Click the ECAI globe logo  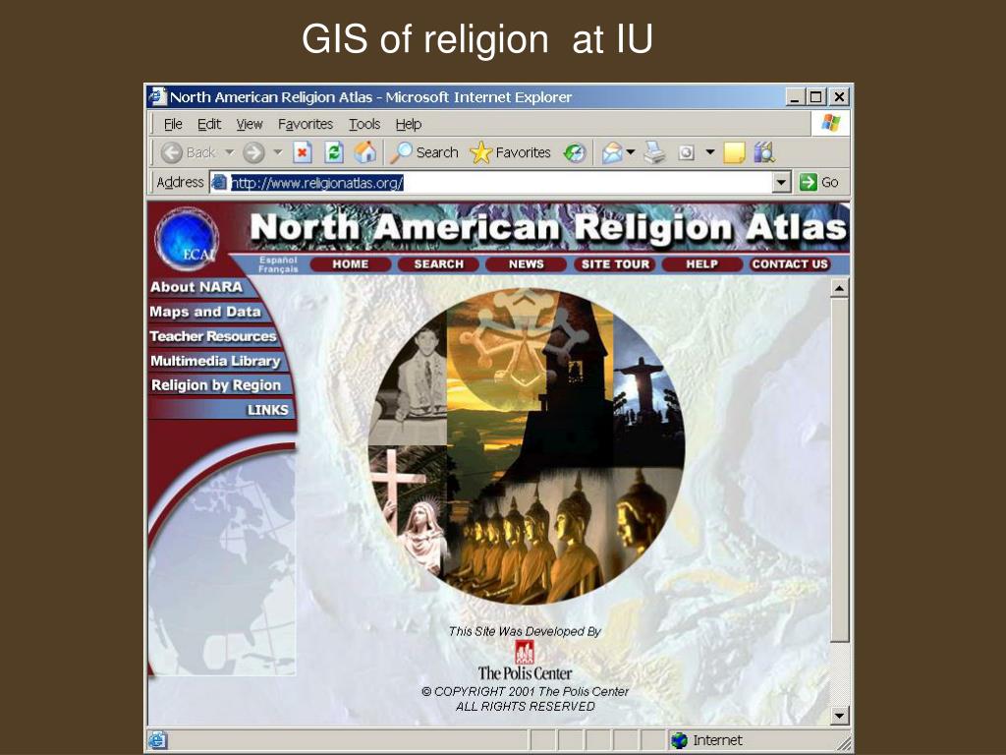click(187, 239)
